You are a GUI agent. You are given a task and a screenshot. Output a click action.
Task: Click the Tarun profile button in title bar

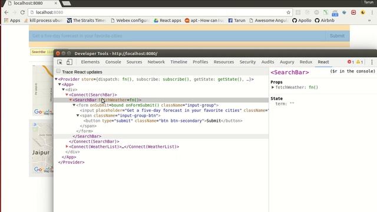pos(368,2)
